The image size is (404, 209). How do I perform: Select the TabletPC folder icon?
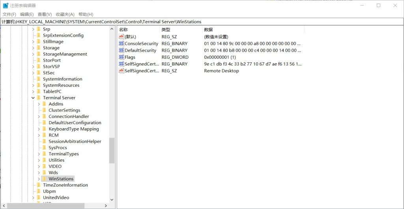[39, 91]
